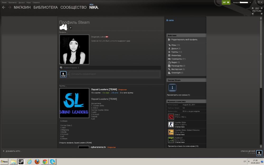264x165 pixels.
Task: Click the Video icon
Action: click(x=169, y=62)
